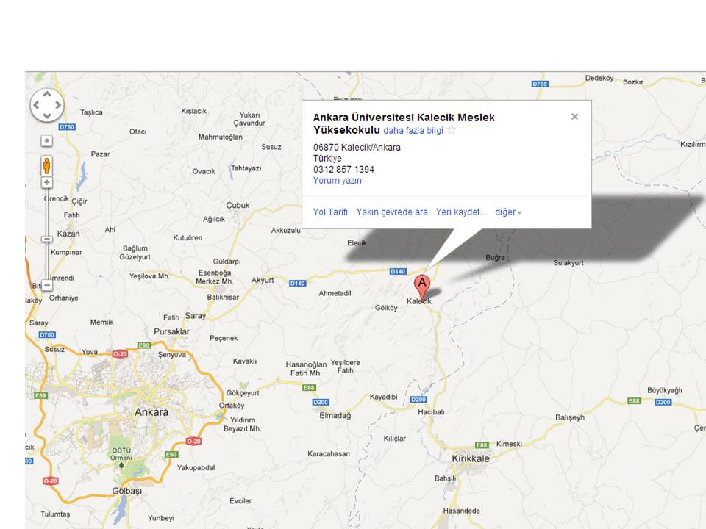
Task: Click the 'Memlik' map label
Action: tap(101, 322)
